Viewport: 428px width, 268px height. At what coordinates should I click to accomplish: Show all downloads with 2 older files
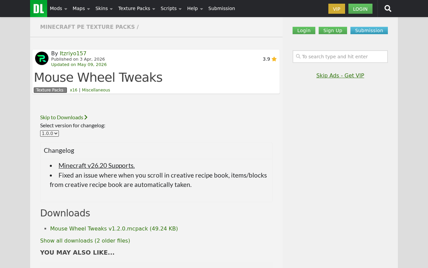coord(85,241)
